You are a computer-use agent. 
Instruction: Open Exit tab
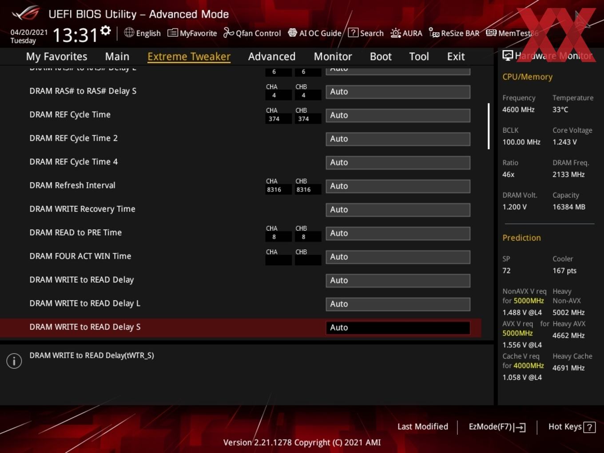[x=456, y=56]
